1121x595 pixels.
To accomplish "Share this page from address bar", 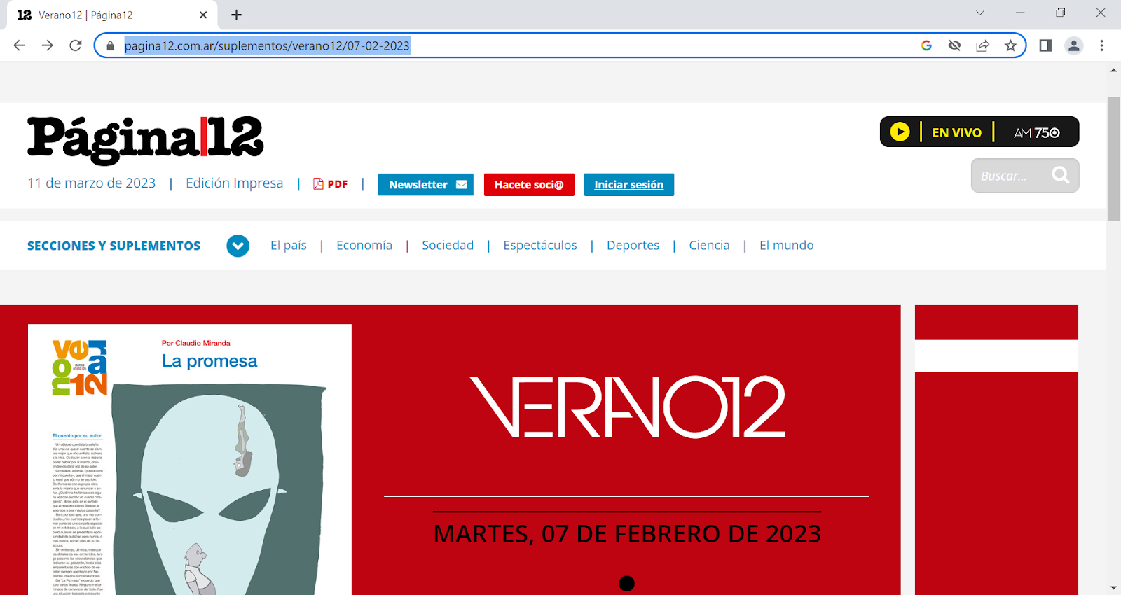I will (x=982, y=45).
